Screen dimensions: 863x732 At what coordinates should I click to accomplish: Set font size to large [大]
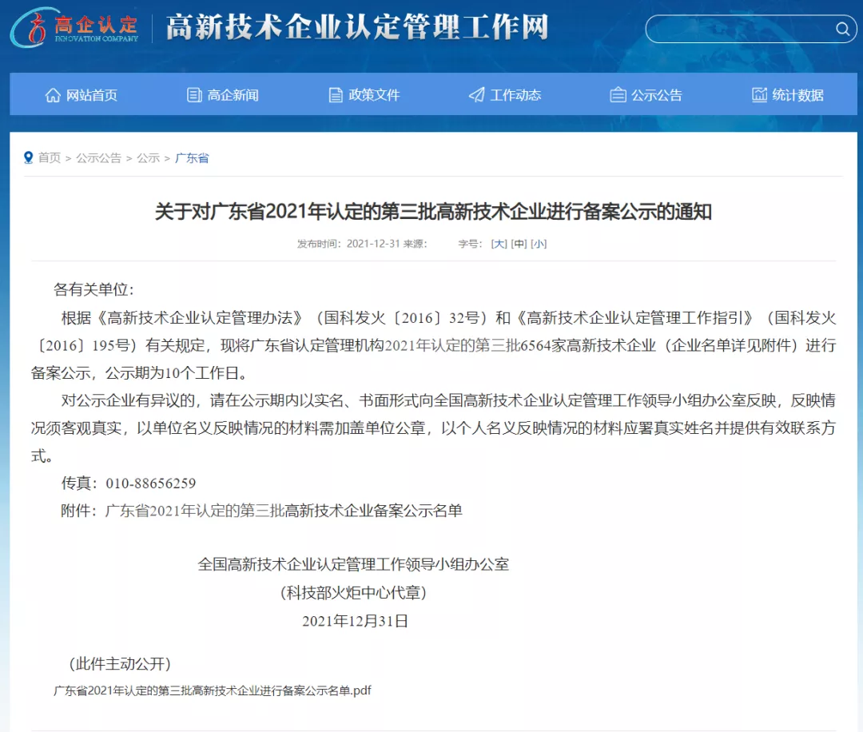point(499,244)
